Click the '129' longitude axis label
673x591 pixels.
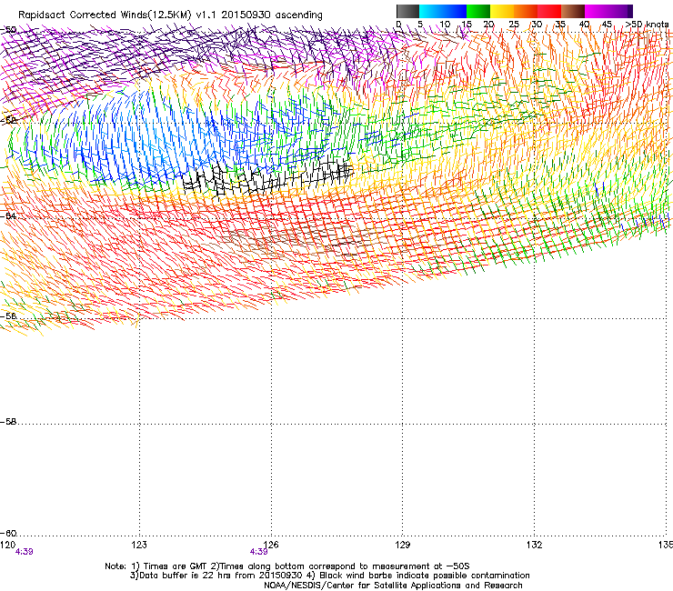(x=402, y=545)
